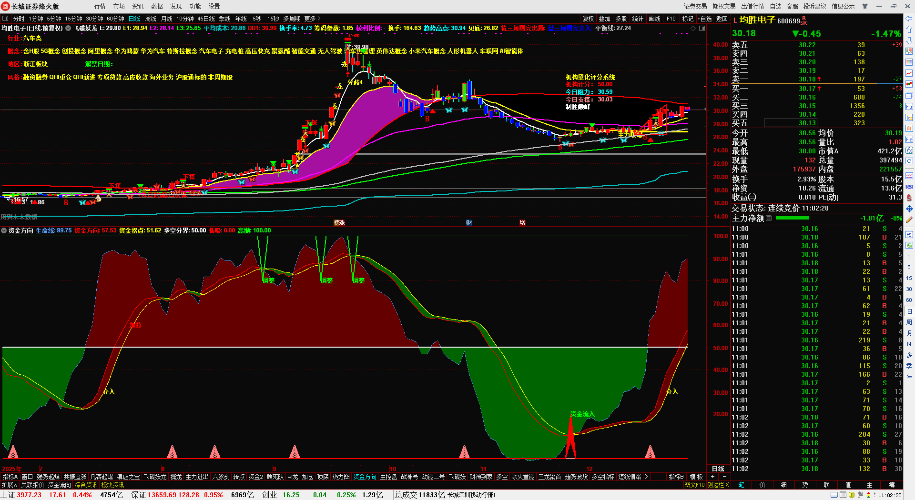Open the 模板 template dropdown
This screenshot has height=500, width=915.
pos(696,477)
